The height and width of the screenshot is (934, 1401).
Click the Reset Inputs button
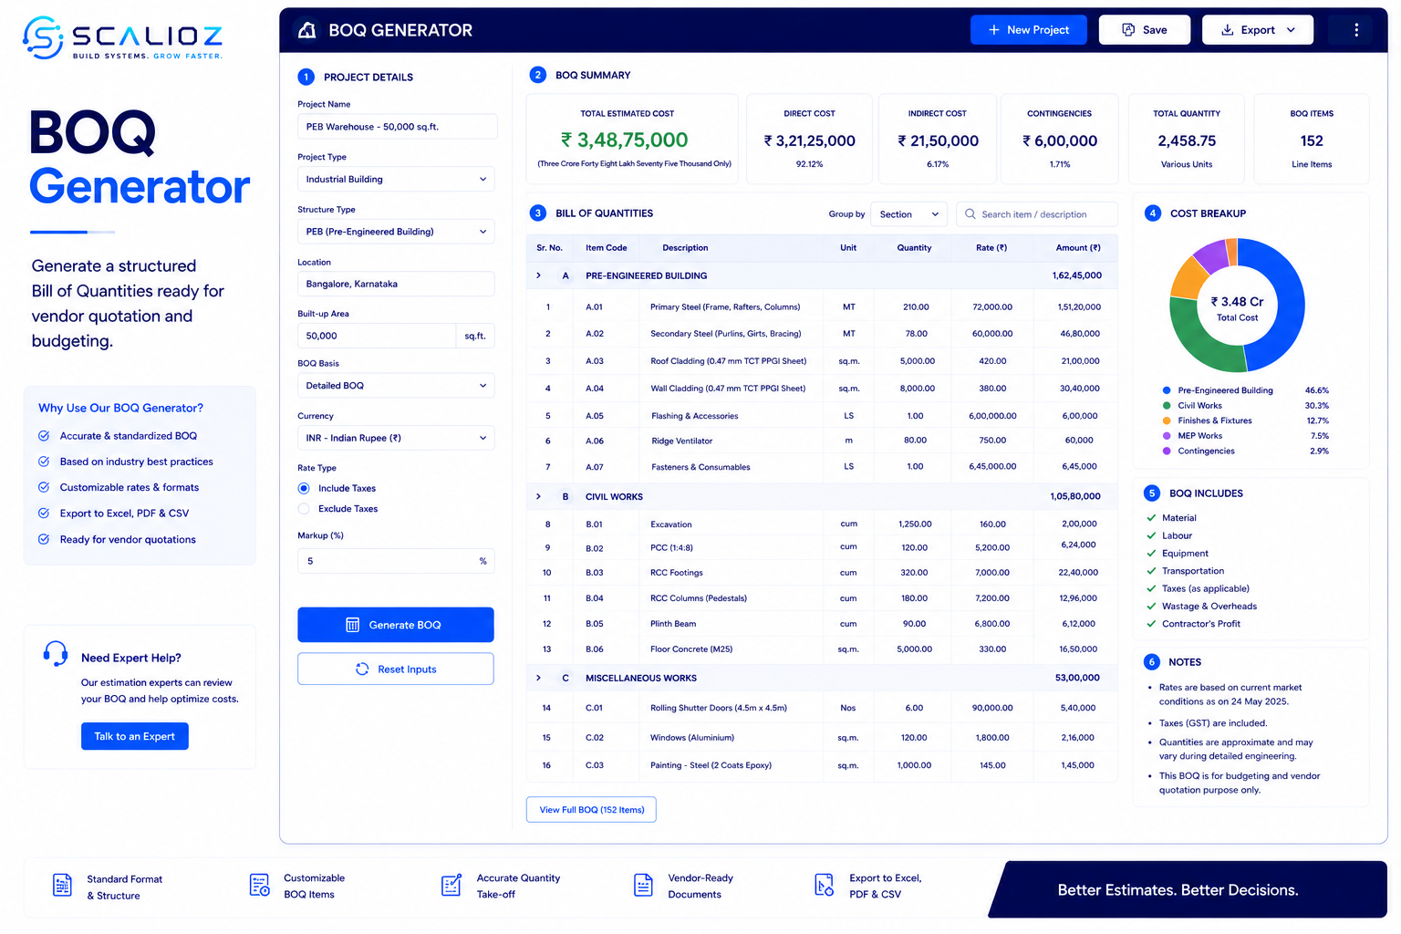[x=396, y=669]
